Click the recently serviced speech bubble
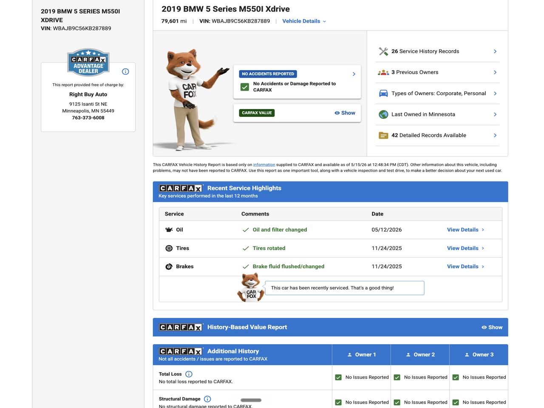Viewport: 544px width, 408px height. click(344, 288)
